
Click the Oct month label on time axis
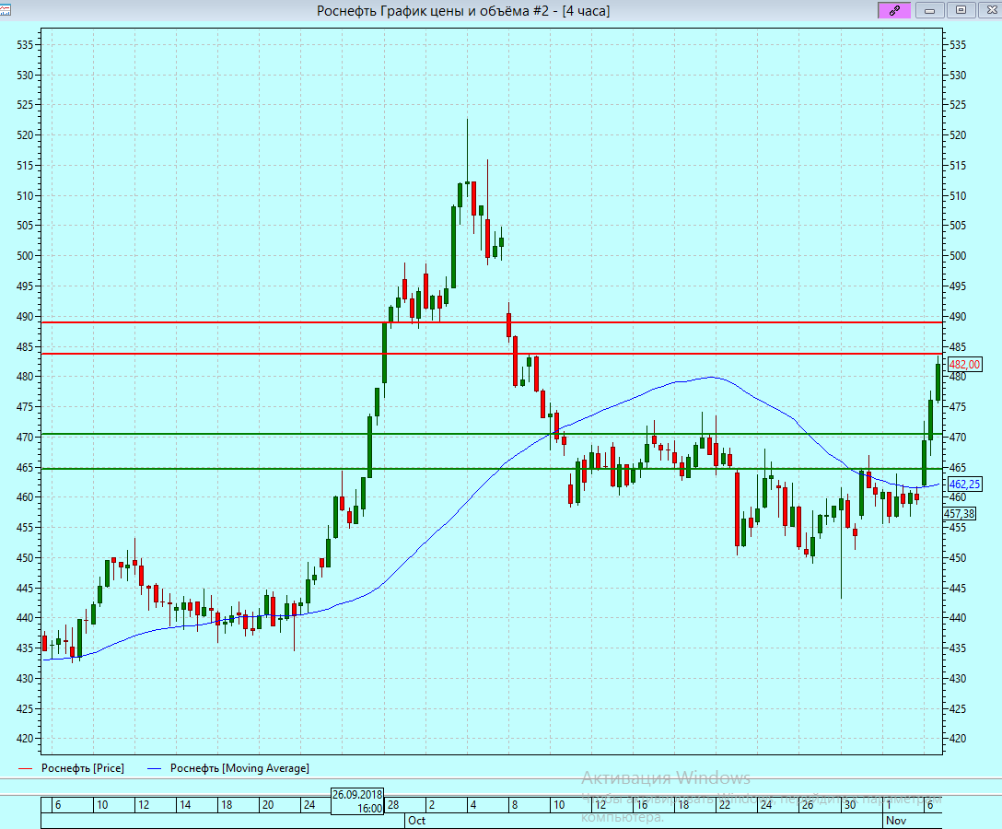416,820
